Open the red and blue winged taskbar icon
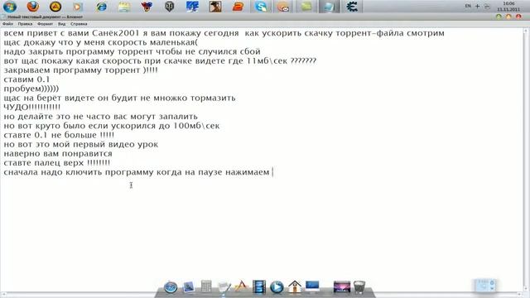 tap(147, 7)
